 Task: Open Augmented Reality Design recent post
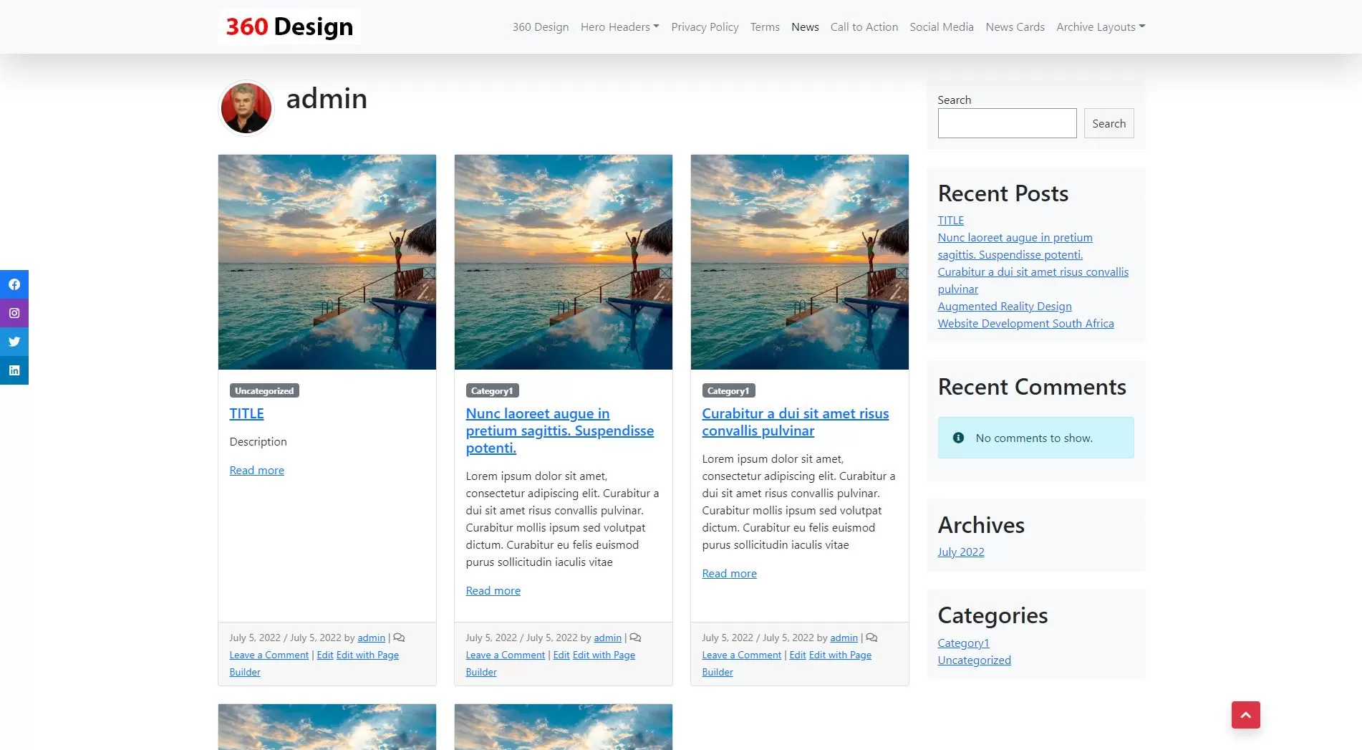pos(1005,306)
